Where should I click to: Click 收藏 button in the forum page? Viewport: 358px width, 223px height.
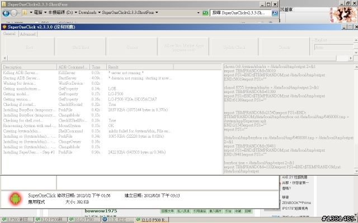click(238, 211)
